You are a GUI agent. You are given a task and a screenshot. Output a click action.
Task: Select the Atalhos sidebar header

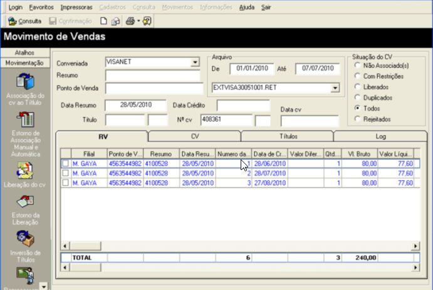tap(24, 52)
